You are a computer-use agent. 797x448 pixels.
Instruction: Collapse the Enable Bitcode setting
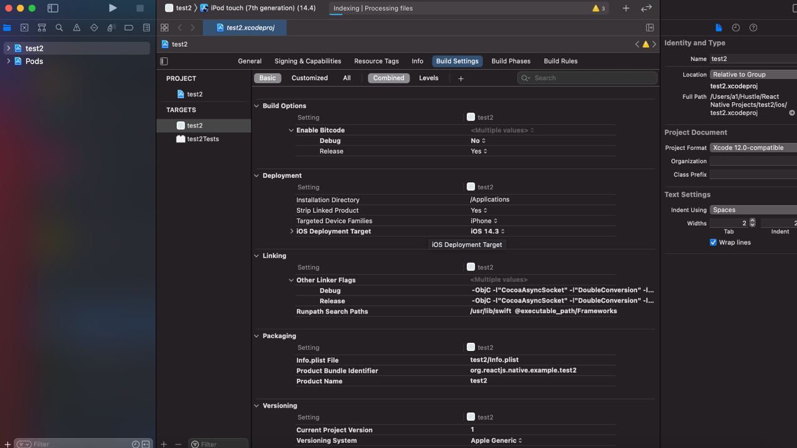pyautogui.click(x=291, y=130)
